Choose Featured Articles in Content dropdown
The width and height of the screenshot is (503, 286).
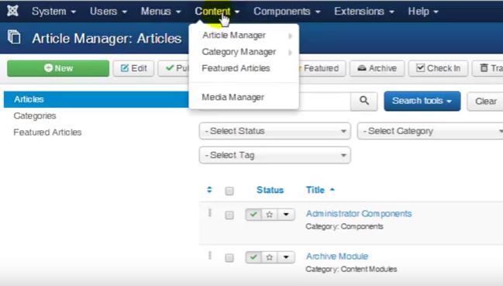(x=236, y=68)
